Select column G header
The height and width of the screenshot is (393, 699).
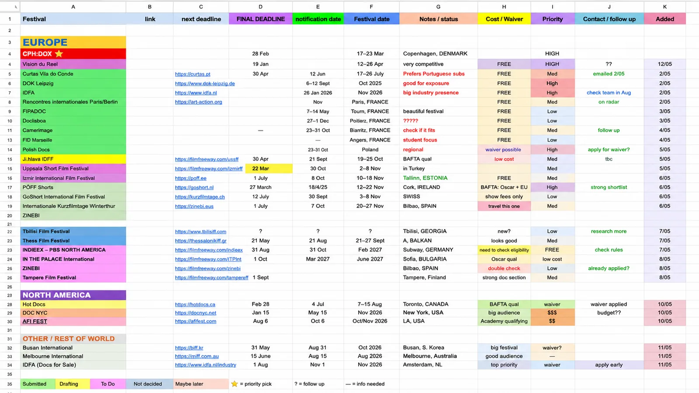tap(438, 7)
